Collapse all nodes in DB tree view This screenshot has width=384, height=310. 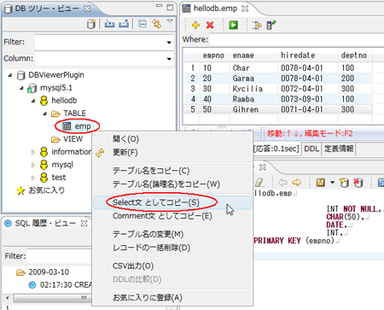click(x=143, y=24)
